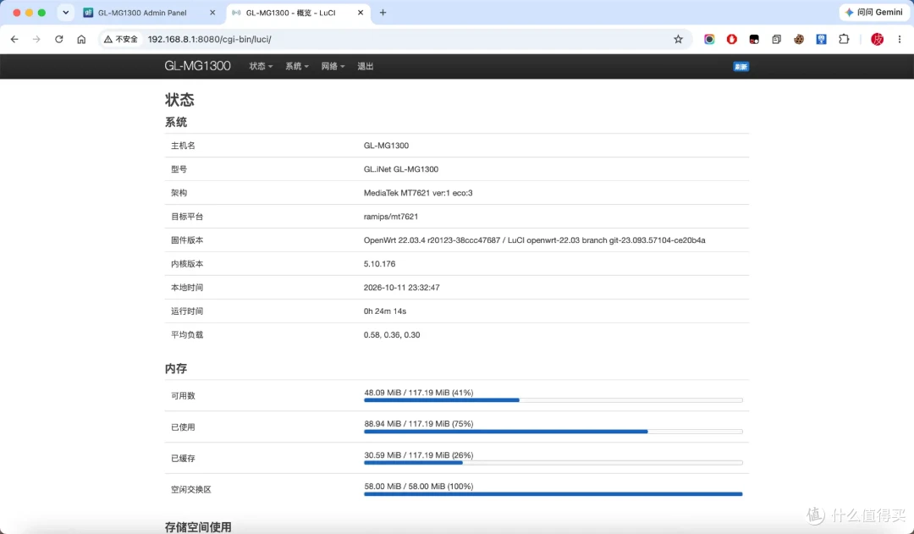Open the stacked-pages extension icon

776,39
